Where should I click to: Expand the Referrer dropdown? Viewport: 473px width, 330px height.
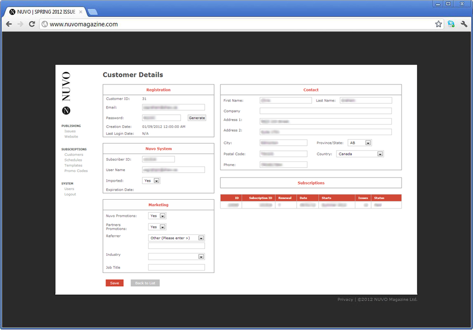click(176, 238)
